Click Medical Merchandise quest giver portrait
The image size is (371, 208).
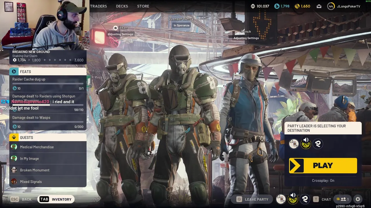coord(14,147)
